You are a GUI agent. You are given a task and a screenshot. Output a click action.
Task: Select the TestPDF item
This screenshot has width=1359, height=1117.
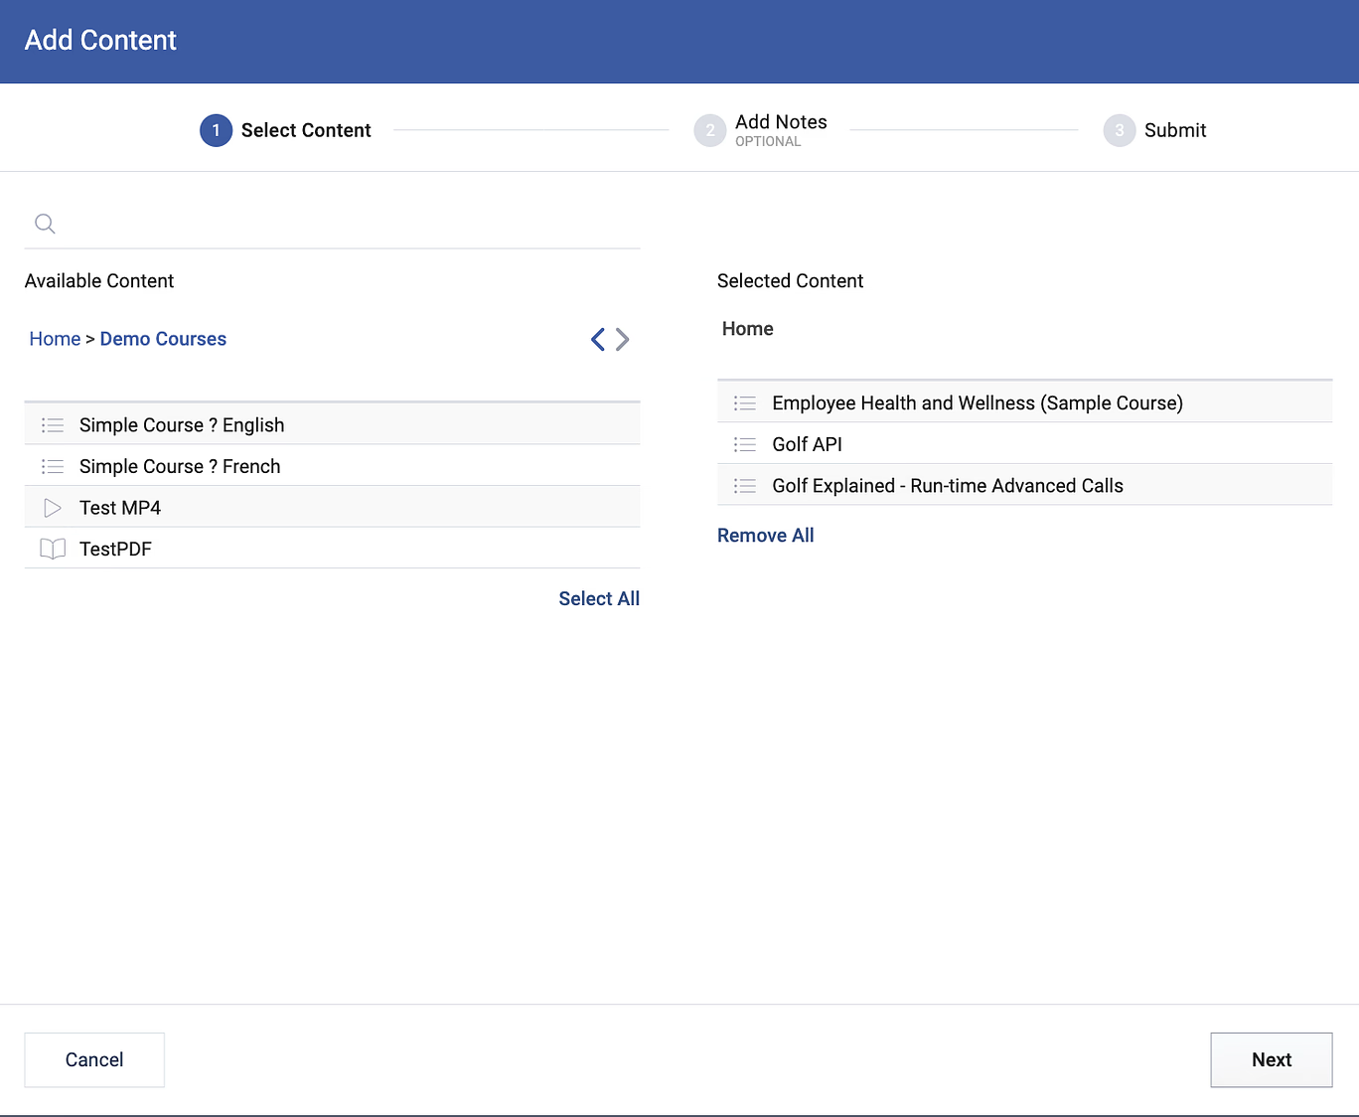333,549
